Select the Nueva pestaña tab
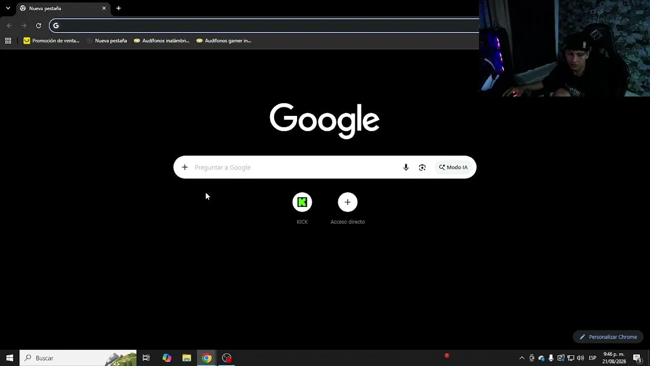650x366 pixels. pyautogui.click(x=62, y=8)
